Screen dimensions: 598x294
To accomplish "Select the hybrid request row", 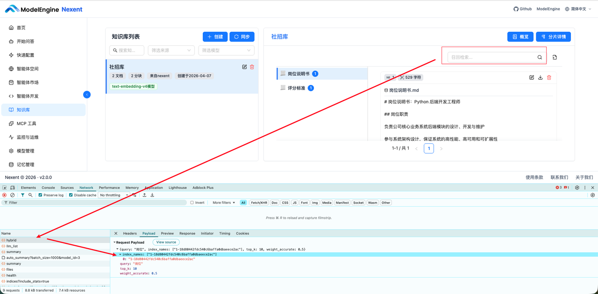I will coord(55,240).
